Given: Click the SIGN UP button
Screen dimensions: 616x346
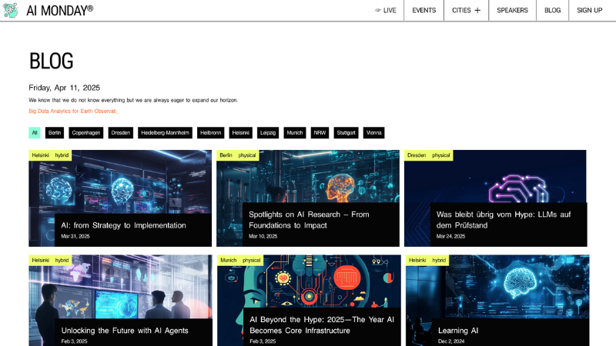Looking at the screenshot, I should (x=589, y=11).
